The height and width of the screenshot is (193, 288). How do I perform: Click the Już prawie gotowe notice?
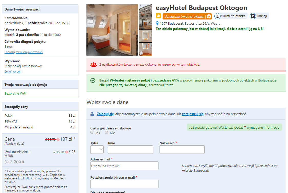[x=234, y=127]
